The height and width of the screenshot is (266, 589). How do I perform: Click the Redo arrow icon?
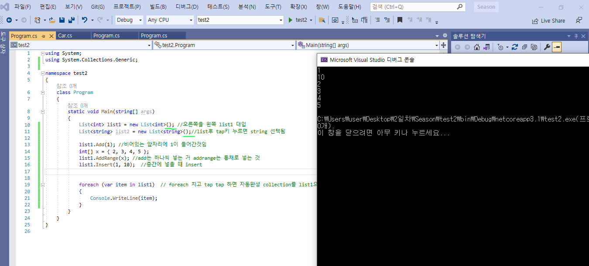pos(100,20)
